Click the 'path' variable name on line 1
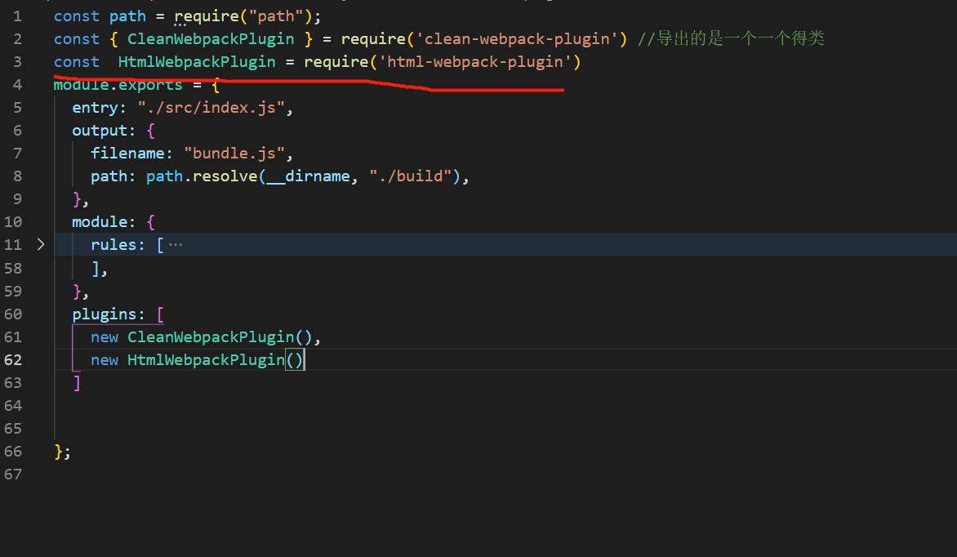Image resolution: width=957 pixels, height=557 pixels. coord(127,16)
